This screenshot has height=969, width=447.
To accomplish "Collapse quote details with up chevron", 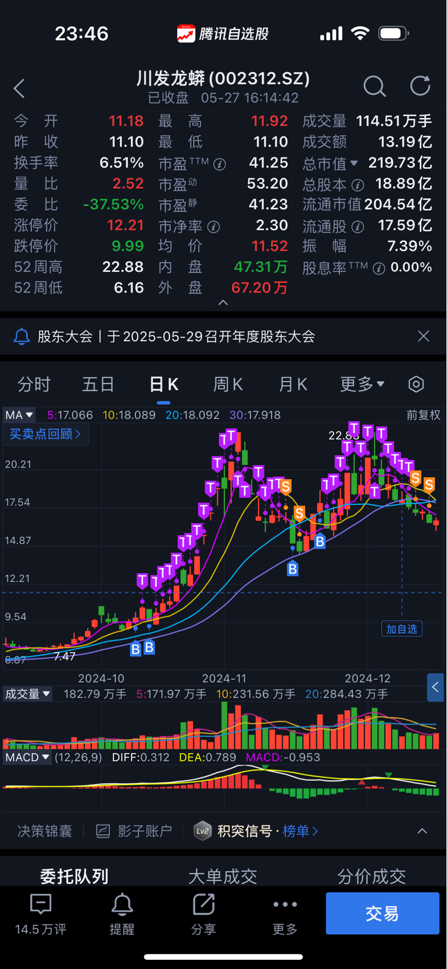I will point(223,303).
